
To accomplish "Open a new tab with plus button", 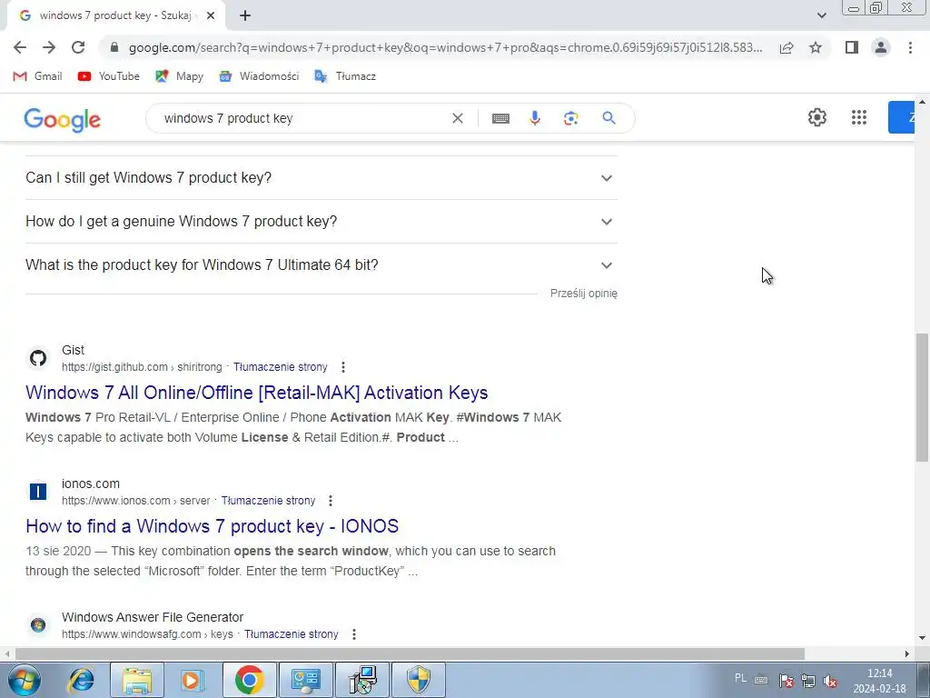I will pyautogui.click(x=245, y=15).
